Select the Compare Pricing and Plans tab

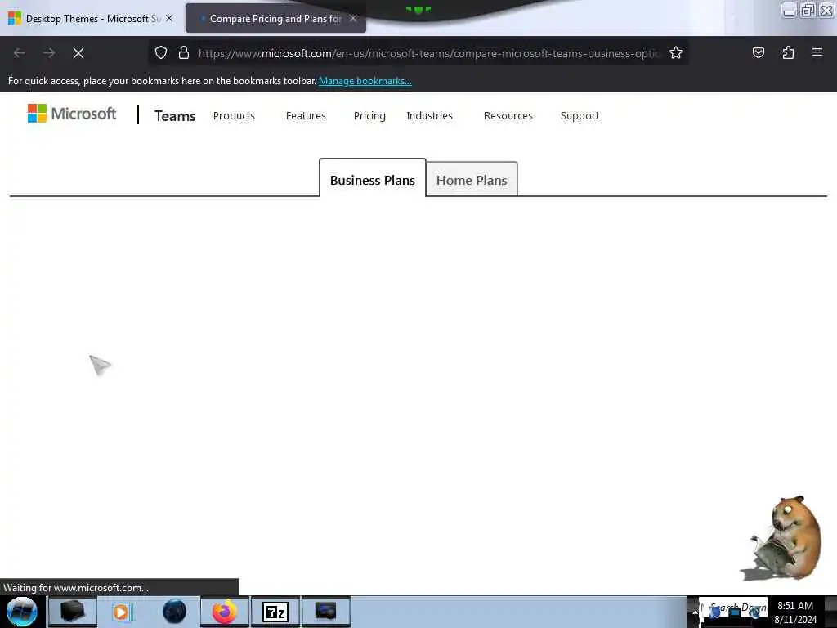(x=275, y=19)
